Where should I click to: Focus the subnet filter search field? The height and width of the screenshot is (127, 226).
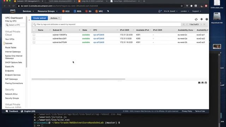coord(107,24)
